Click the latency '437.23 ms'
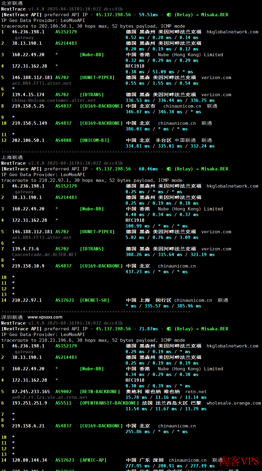 [138, 272]
